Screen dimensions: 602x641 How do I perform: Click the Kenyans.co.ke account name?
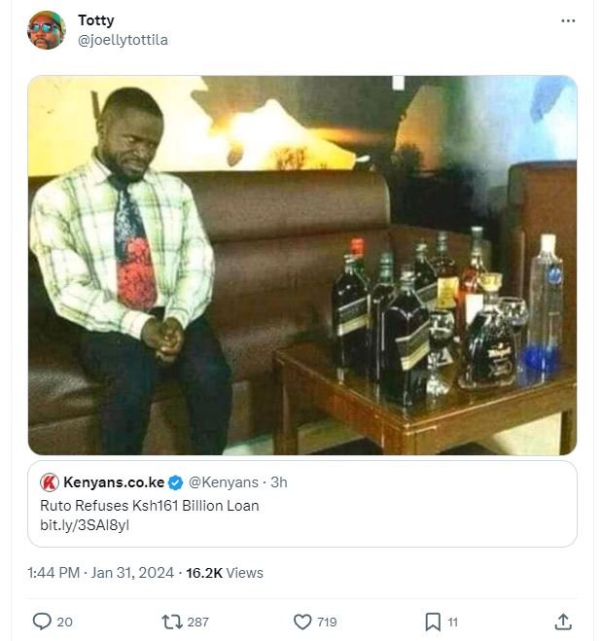(x=114, y=482)
